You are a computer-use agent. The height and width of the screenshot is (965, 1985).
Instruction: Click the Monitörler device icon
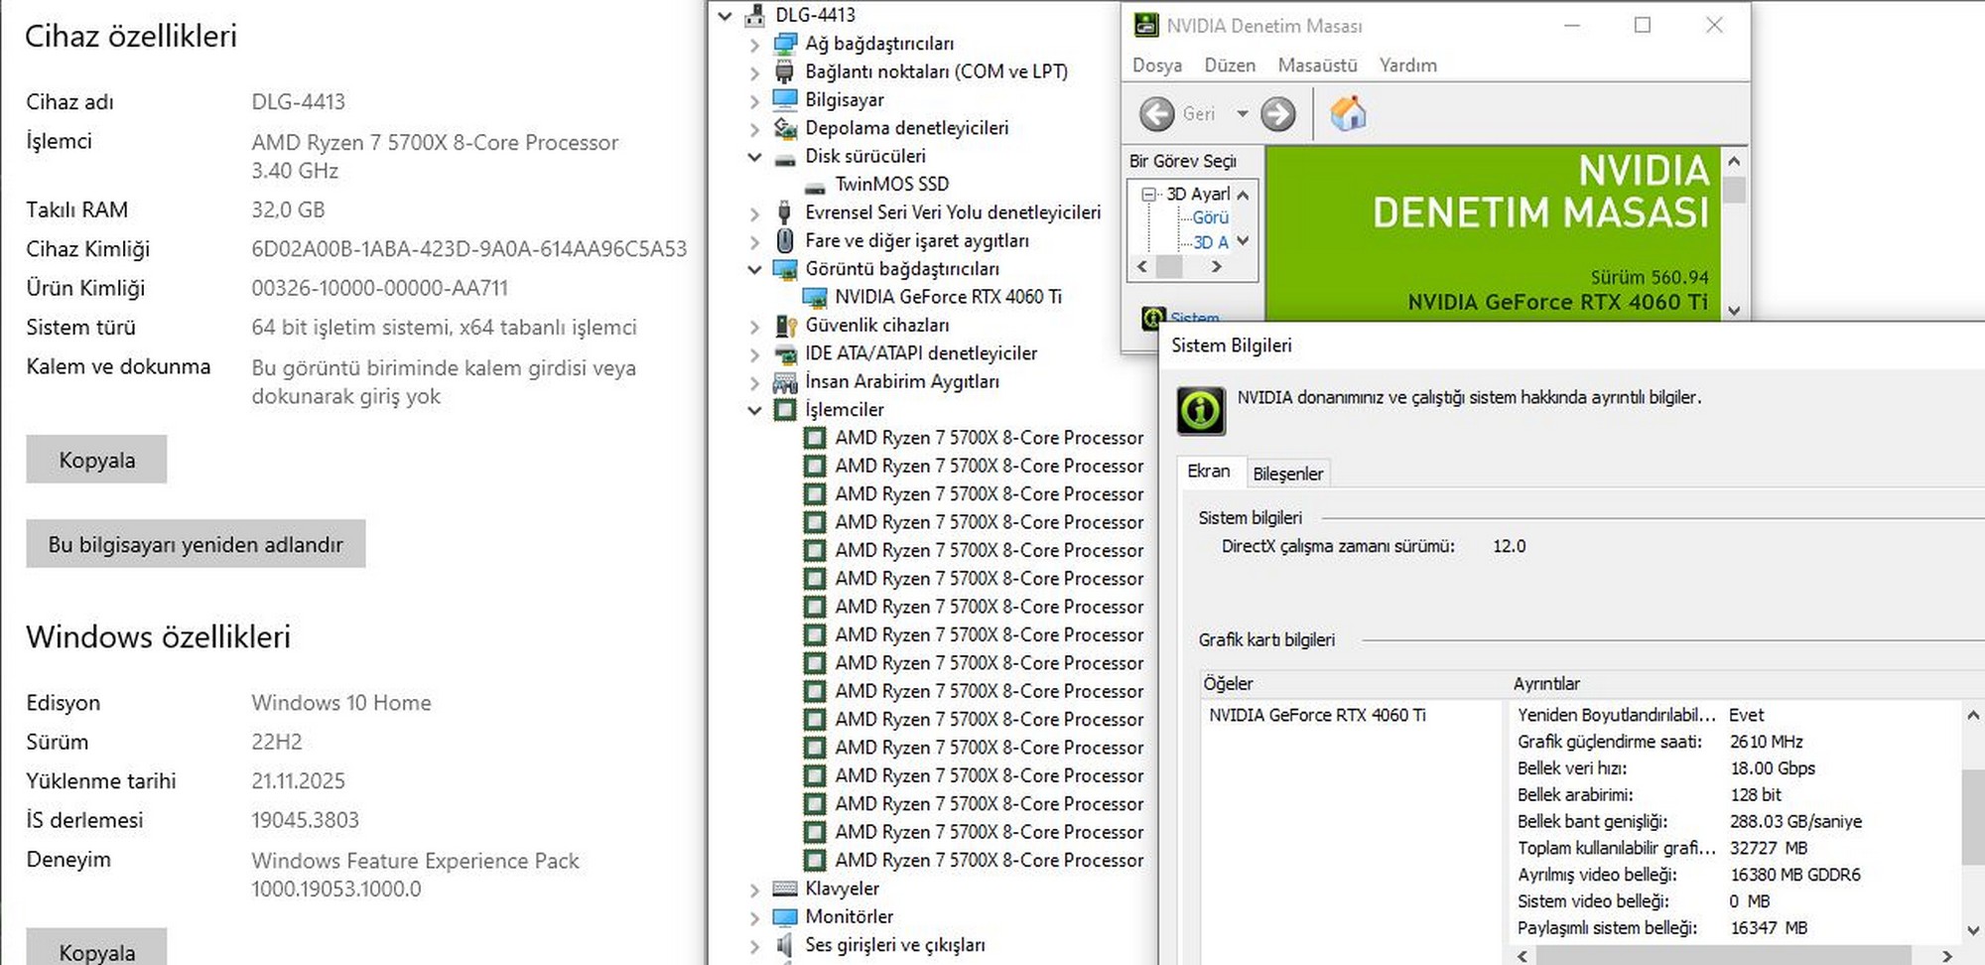(x=785, y=916)
